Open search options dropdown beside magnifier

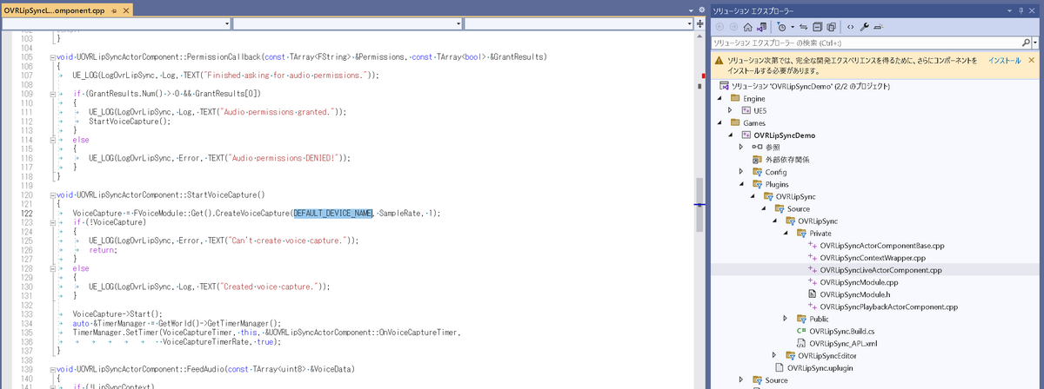[1036, 42]
